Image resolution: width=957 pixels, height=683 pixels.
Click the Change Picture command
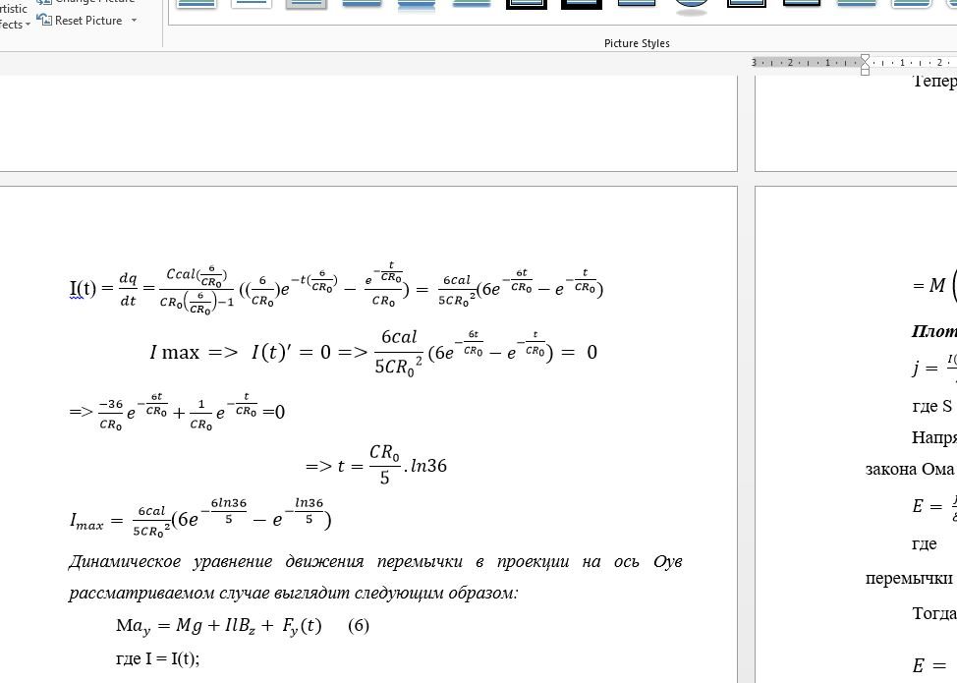point(88,2)
